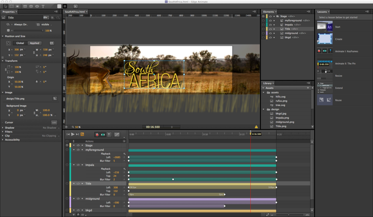Hide the bkgd element in Elements panel

[x=270, y=37]
